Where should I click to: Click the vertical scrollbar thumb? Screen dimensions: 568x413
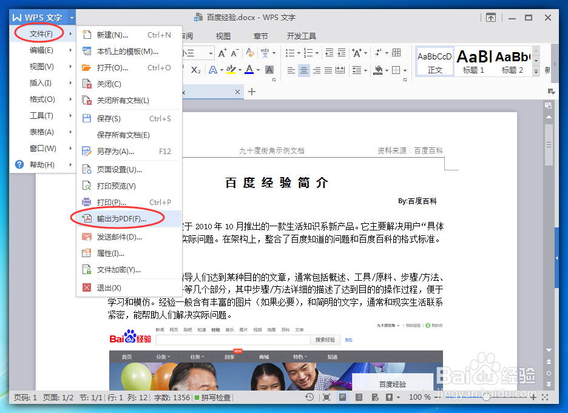coord(549,145)
